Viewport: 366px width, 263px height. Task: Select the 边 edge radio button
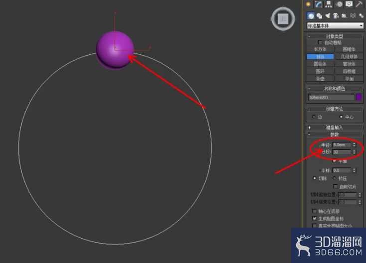[x=314, y=117]
